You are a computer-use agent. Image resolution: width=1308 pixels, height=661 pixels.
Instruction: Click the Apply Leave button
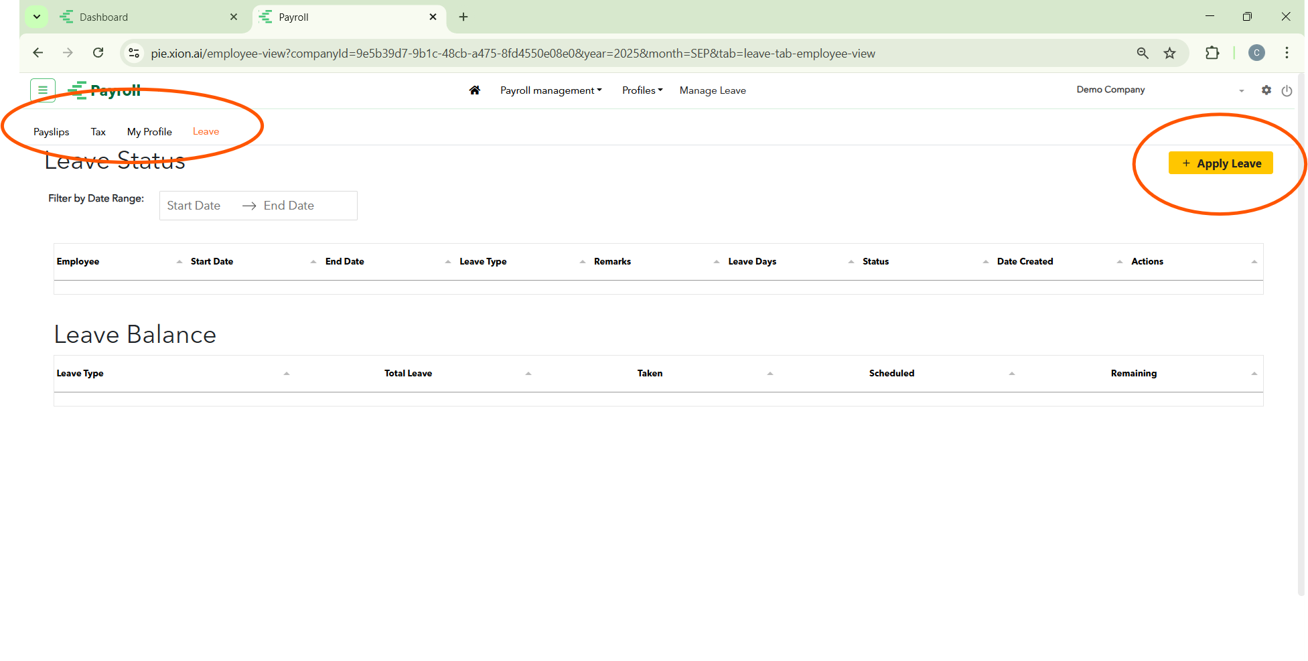pyautogui.click(x=1220, y=163)
